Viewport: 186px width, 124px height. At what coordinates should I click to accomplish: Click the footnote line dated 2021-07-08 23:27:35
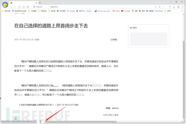tap(49, 105)
